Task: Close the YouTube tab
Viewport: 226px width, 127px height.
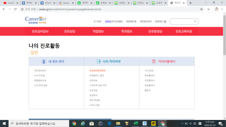Action: pos(17,3)
